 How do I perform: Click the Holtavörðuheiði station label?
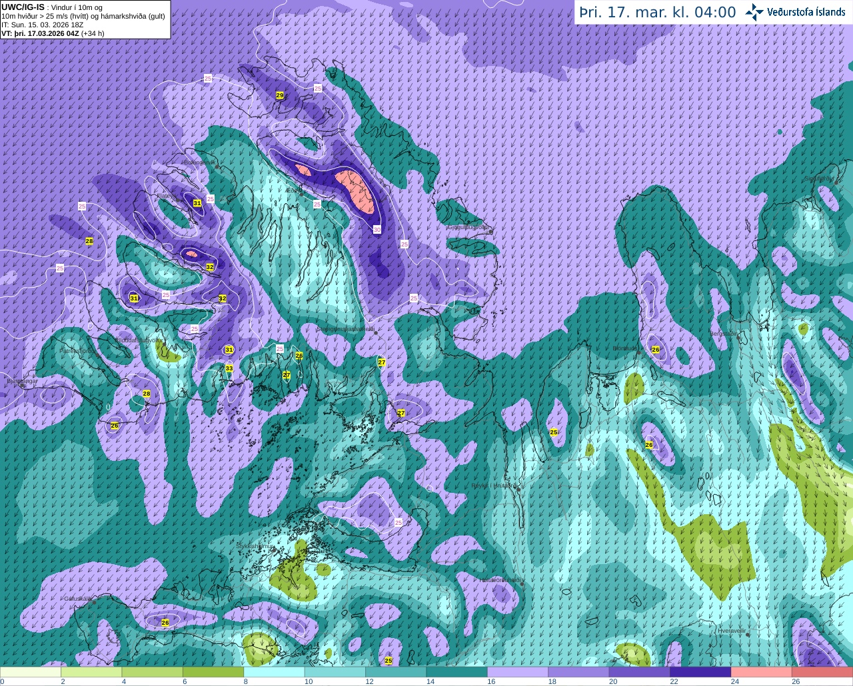tap(500, 580)
